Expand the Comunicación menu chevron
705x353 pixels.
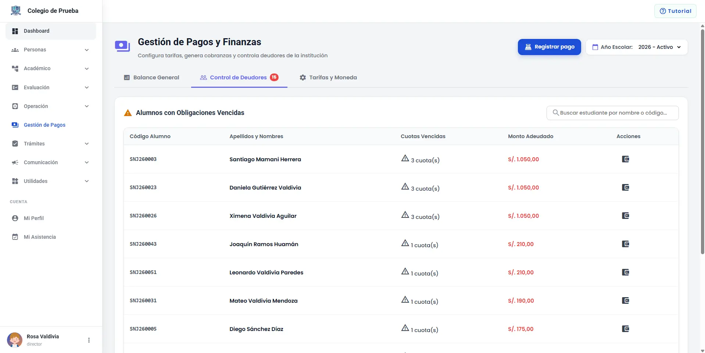click(87, 162)
